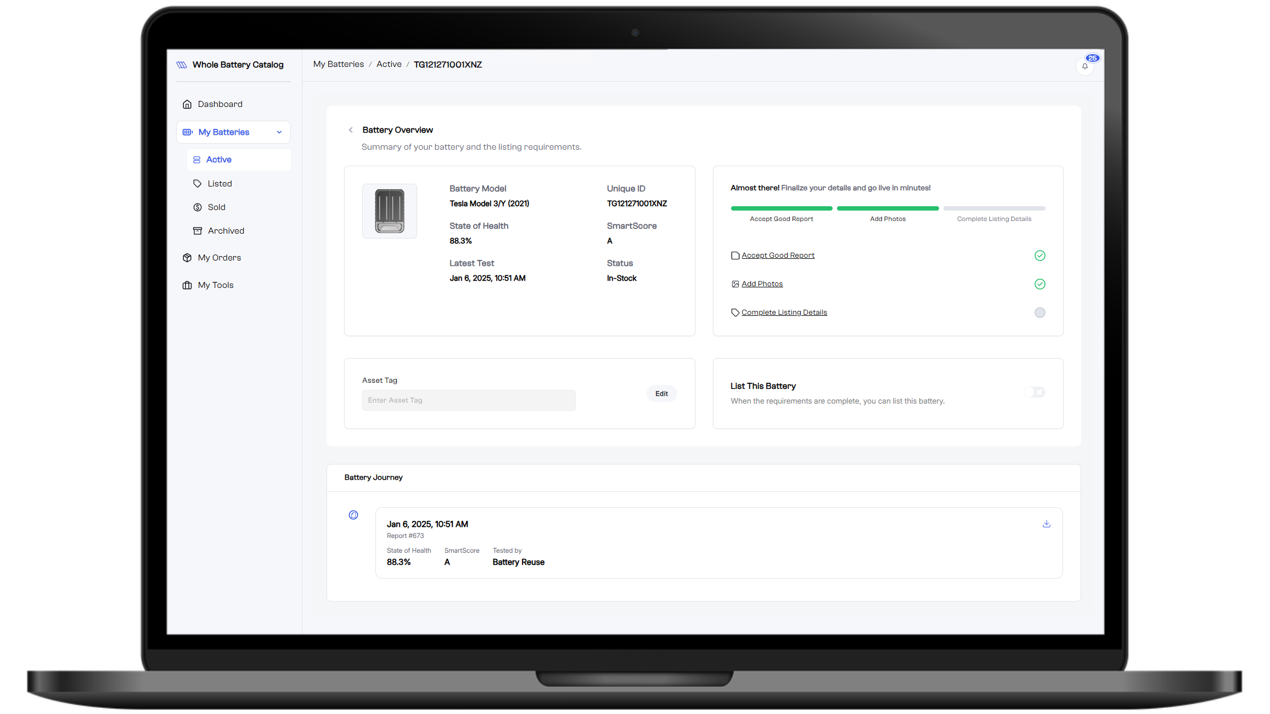Screen dimensions: 1270x714
Task: Click the Enter Asset Tag input field
Action: (x=468, y=400)
